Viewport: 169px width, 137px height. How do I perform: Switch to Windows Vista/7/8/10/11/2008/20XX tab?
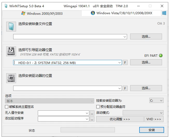tap(121, 13)
